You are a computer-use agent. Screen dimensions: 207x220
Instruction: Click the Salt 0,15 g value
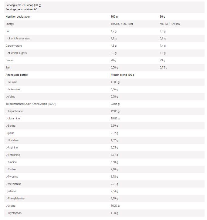pos(163,68)
